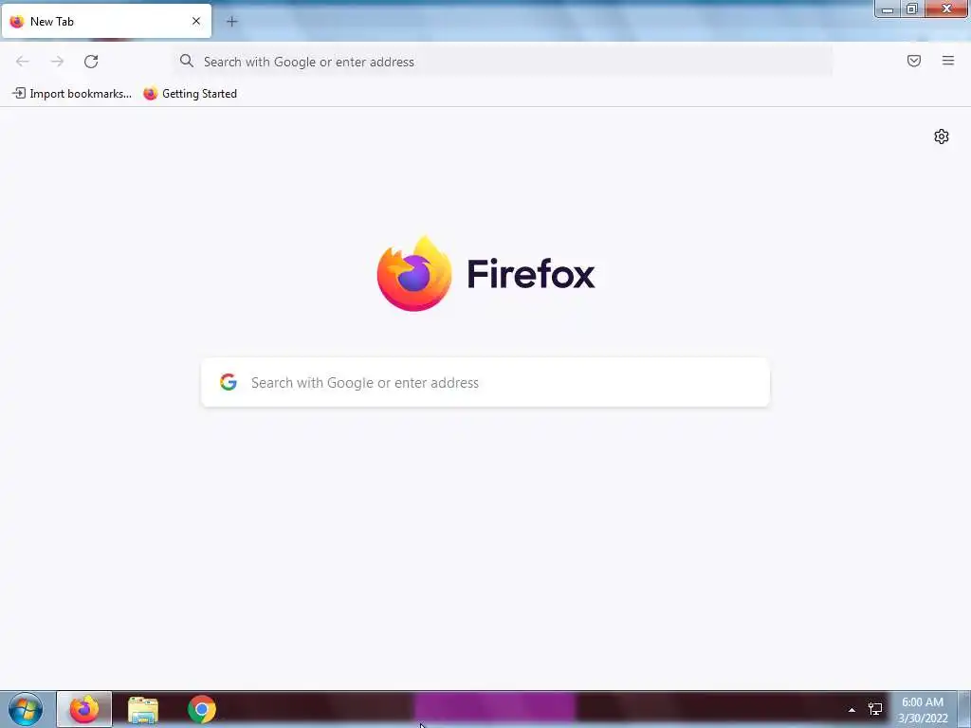The width and height of the screenshot is (971, 728).
Task: Click the address bar search field
Action: click(x=503, y=62)
